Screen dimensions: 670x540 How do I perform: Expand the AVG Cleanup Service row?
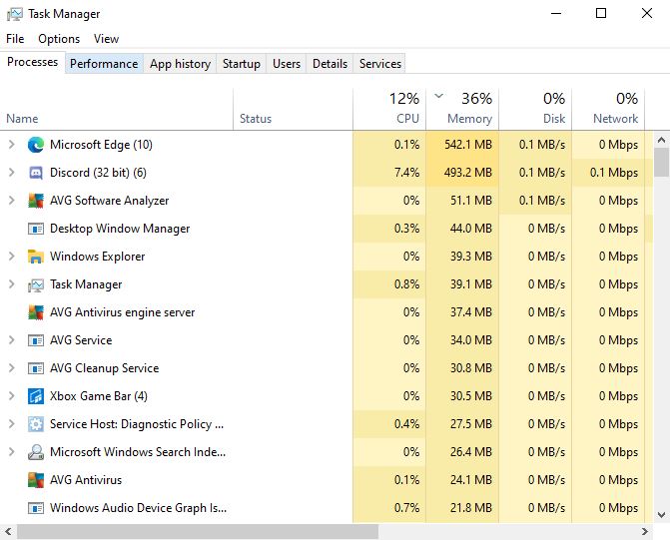click(12, 368)
